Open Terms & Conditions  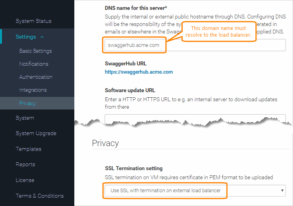[39, 196]
